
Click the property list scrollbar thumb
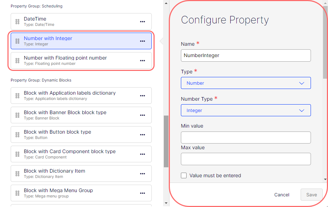(166, 141)
